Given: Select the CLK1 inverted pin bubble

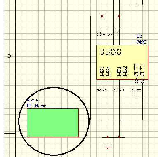Looking at the screenshot, I should (x=142, y=81).
